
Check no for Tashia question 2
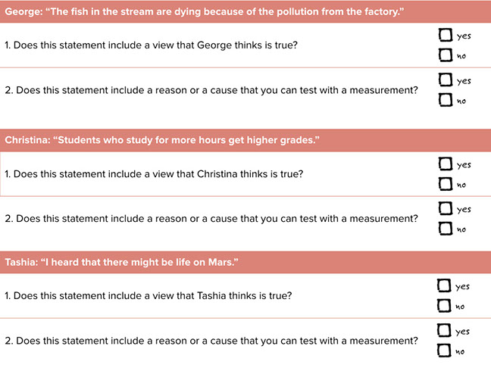[444, 350]
